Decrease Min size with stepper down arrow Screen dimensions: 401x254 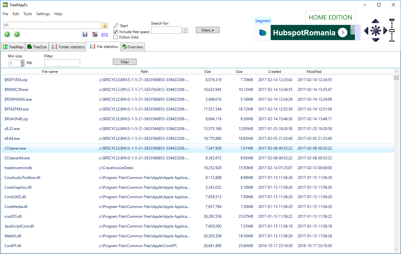click(x=22, y=65)
